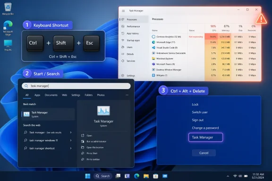Choose Lock on the Ctrl+Alt+Delete screen
This screenshot has height=181, width=272.
click(x=195, y=105)
